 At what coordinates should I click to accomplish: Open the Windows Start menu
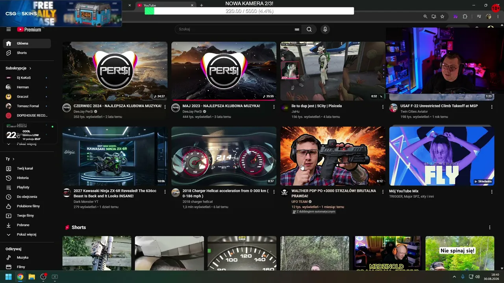coord(8,277)
